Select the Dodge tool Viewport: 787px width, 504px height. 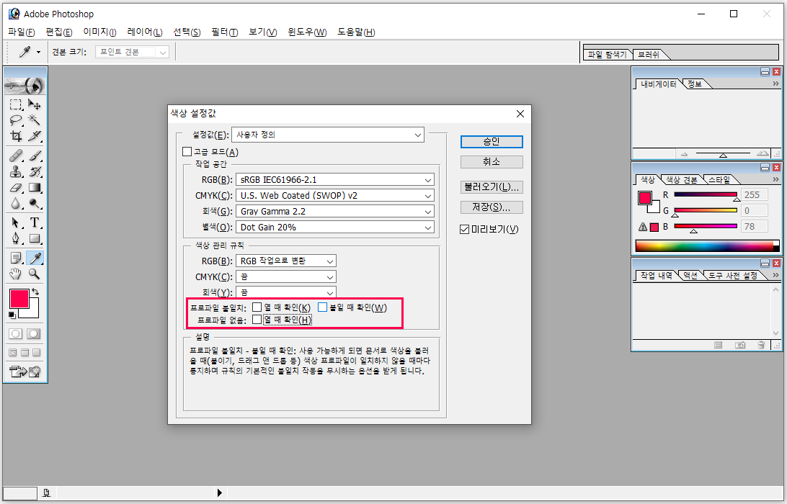(x=34, y=203)
